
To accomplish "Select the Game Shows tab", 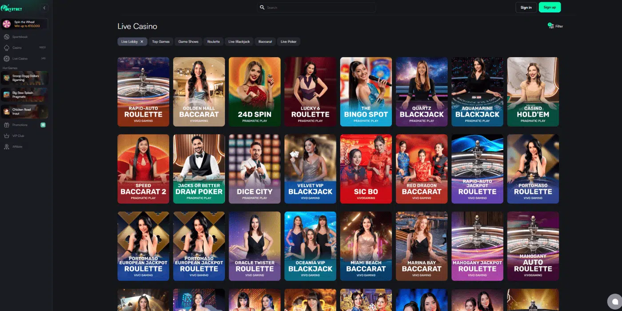I will 188,42.
